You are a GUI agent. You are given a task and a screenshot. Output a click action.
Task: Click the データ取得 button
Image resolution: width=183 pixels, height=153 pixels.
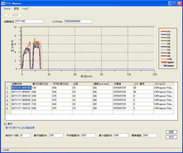coord(13,15)
